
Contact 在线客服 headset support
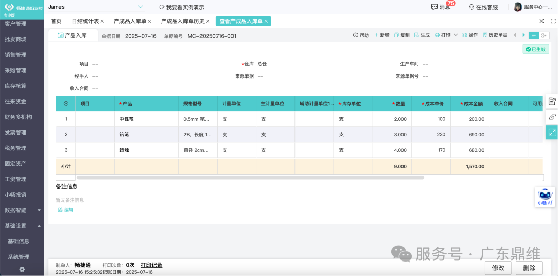(483, 7)
